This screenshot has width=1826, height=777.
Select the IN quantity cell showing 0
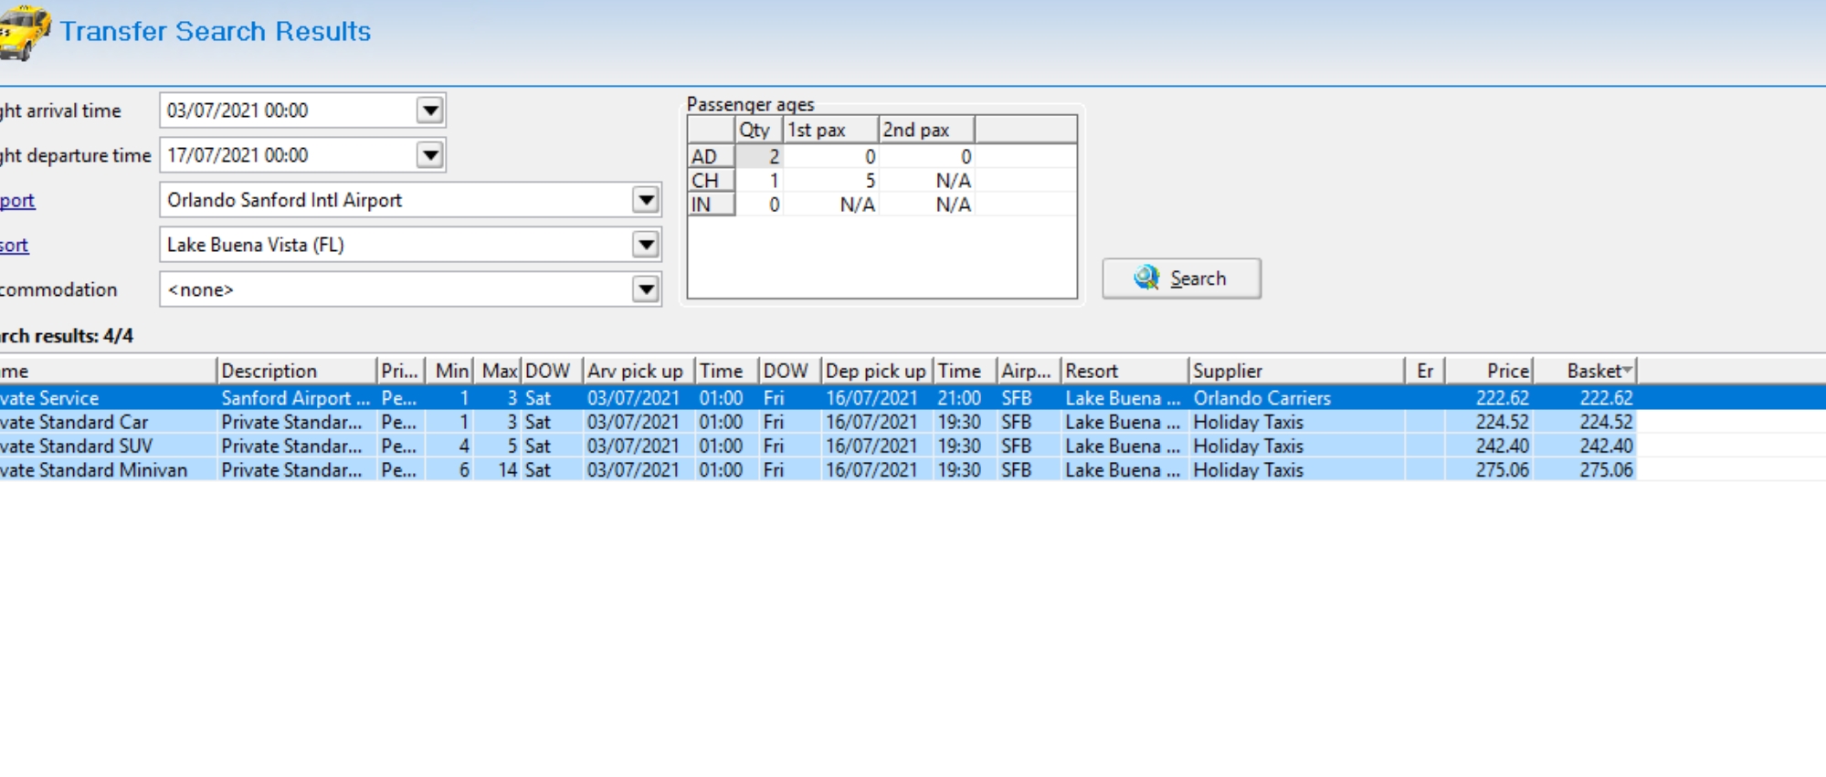coord(759,205)
